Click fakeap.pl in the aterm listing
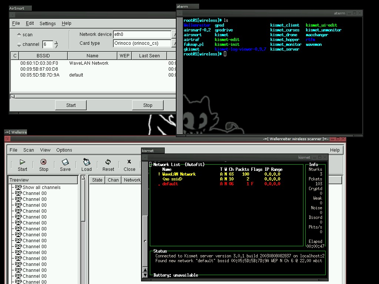Image resolution: width=379 pixels, height=284 pixels. pos(194,44)
